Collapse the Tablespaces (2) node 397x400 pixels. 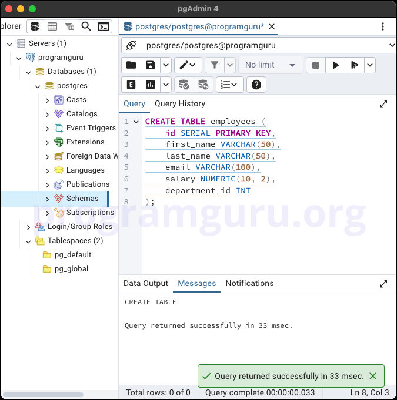(28, 241)
